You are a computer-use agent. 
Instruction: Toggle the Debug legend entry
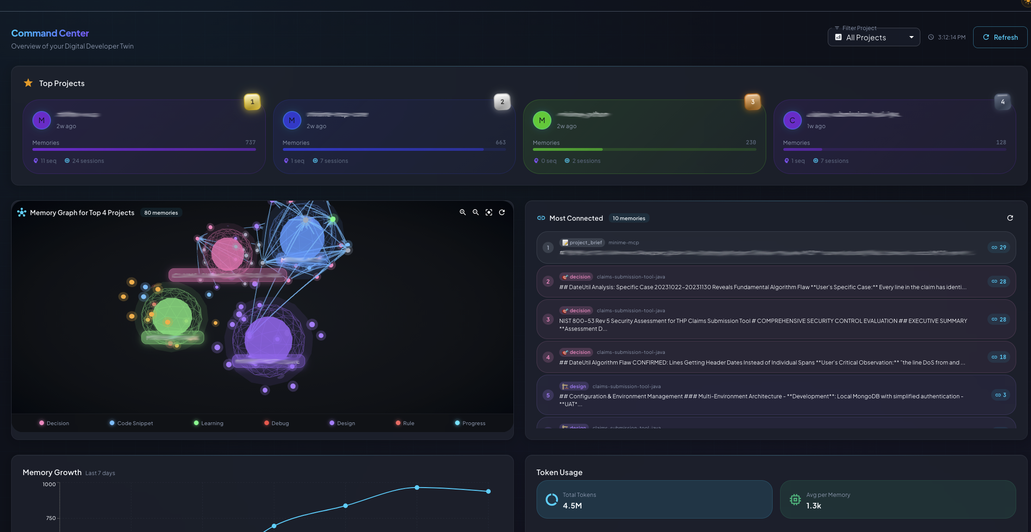click(276, 423)
